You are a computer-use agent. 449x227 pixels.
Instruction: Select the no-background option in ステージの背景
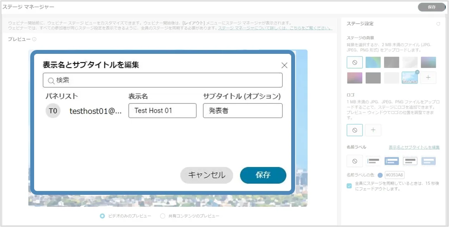pyautogui.click(x=354, y=62)
